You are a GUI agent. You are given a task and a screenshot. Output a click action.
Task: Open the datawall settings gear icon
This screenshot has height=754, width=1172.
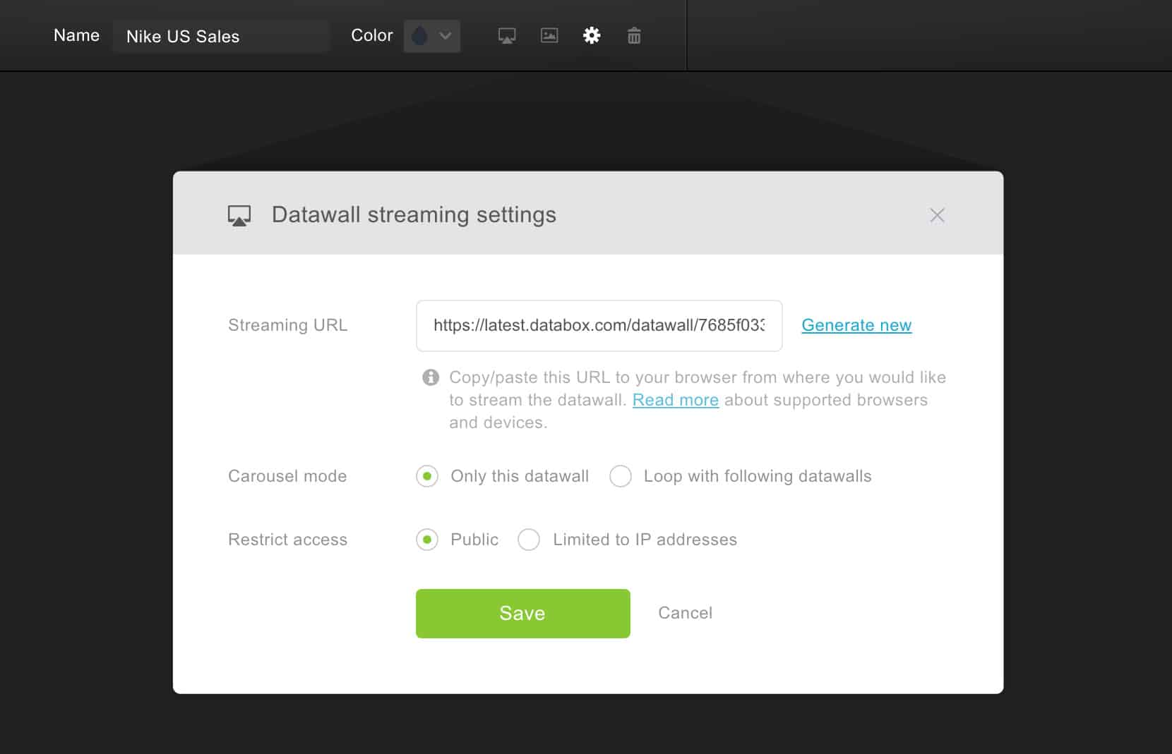[x=592, y=36]
